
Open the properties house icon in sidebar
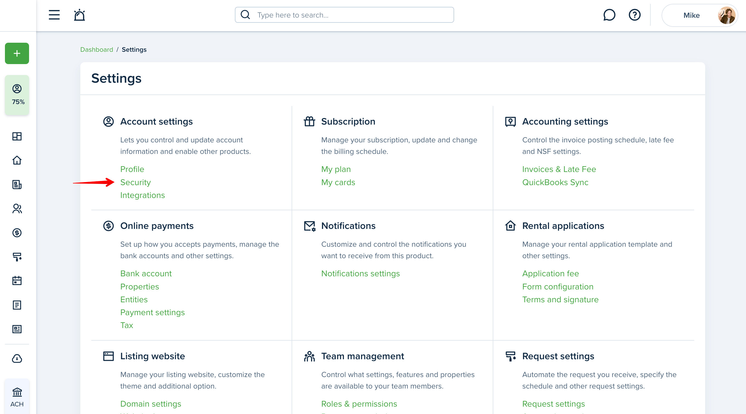[17, 160]
